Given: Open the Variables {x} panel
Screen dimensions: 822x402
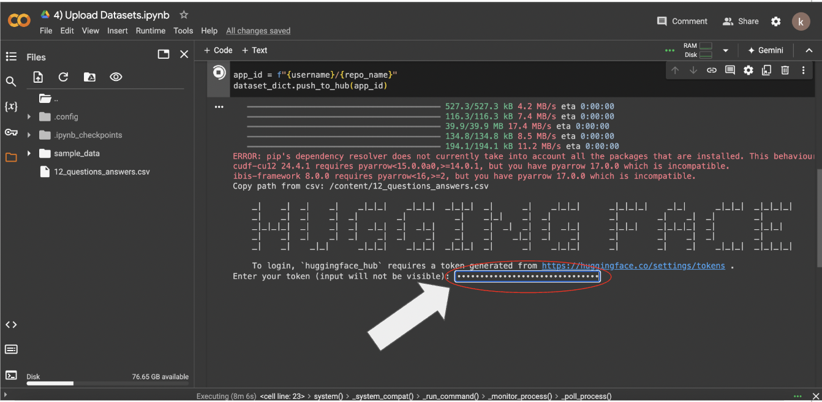Looking at the screenshot, I should tap(11, 107).
